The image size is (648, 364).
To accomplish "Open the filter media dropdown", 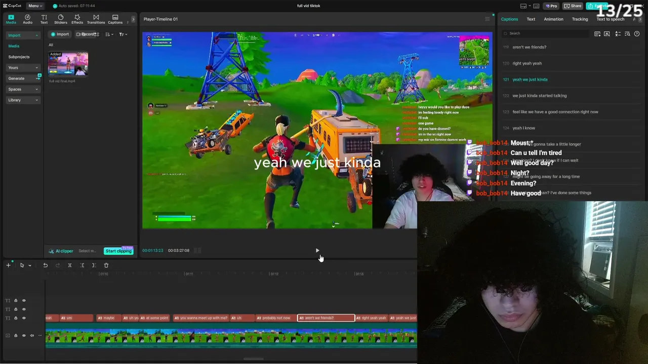I will click(123, 34).
